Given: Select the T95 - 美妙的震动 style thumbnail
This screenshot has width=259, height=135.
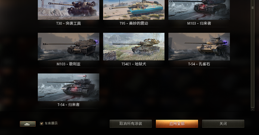Looking at the screenshot, I should click(x=134, y=10).
